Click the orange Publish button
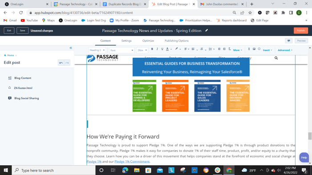312x175 pixels. pyautogui.click(x=301, y=31)
